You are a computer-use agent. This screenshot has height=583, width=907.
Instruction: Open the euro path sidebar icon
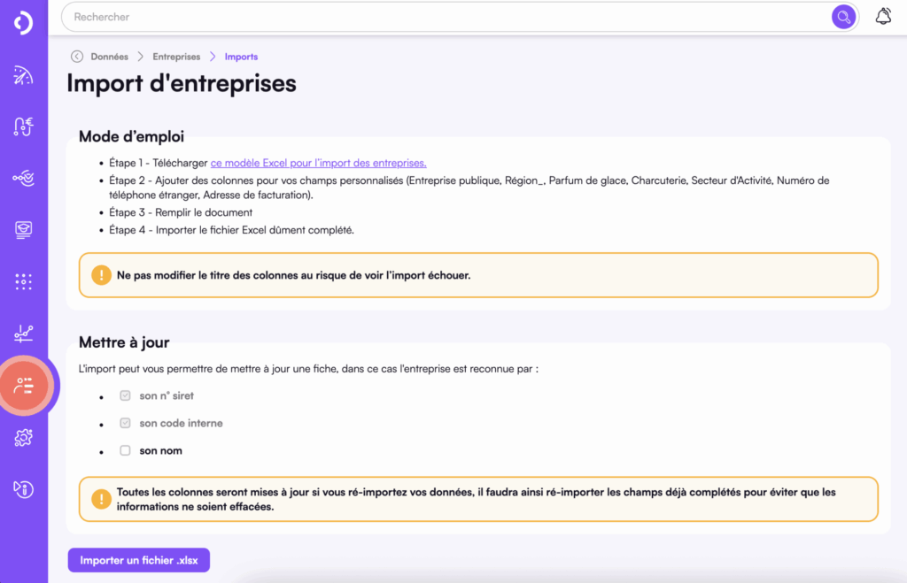coord(24,127)
